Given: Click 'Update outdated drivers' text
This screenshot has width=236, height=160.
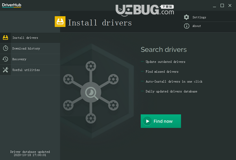Looking at the screenshot, I should point(166,62).
